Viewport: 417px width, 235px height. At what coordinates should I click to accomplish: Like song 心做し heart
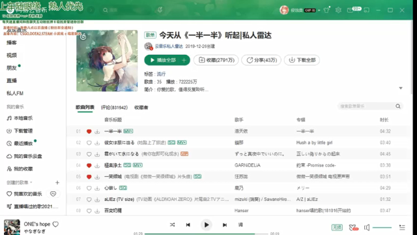pyautogui.click(x=89, y=188)
